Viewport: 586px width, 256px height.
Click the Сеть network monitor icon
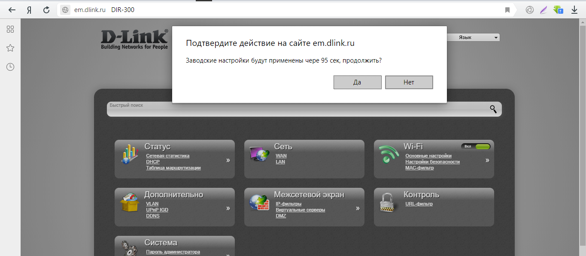pos(259,154)
